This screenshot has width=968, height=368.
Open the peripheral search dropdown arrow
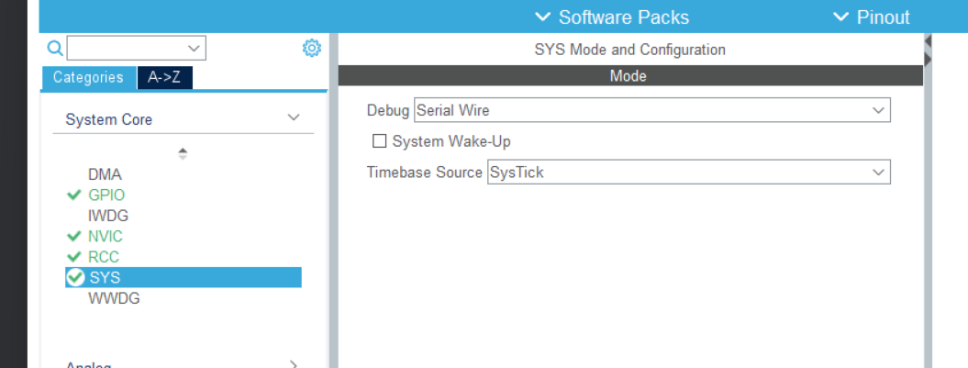pos(195,48)
